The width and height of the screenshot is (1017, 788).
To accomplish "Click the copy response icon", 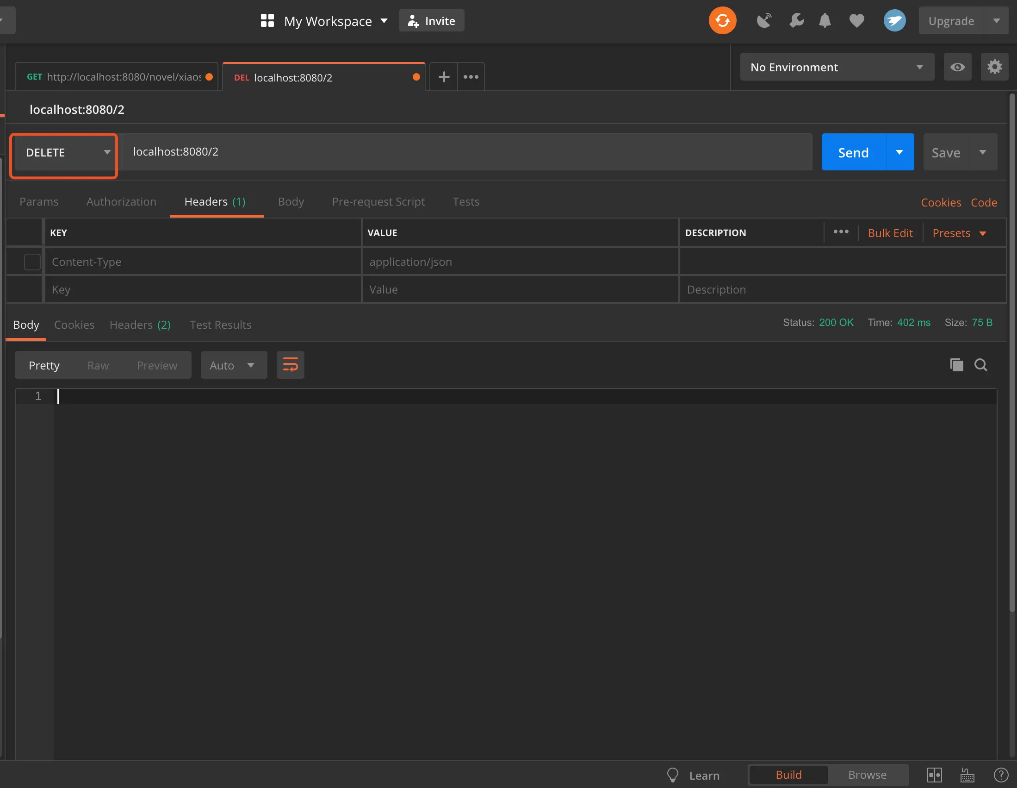I will coord(956,365).
